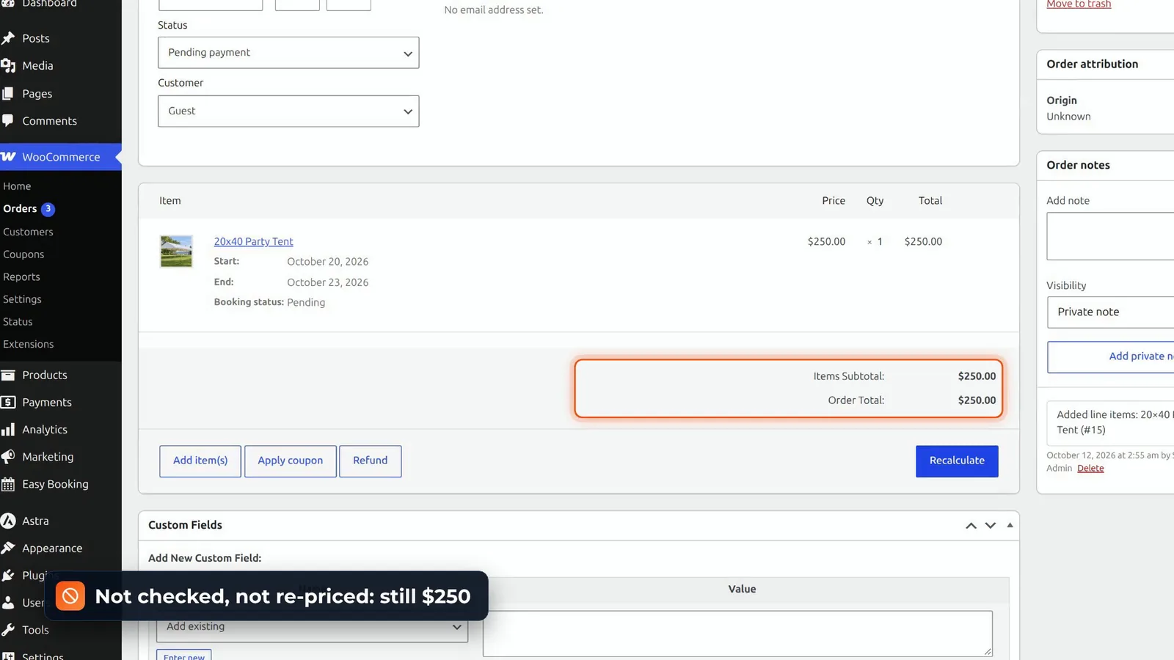This screenshot has height=660, width=1174.
Task: Click the Orders count badge showing 3
Action: [x=48, y=209]
